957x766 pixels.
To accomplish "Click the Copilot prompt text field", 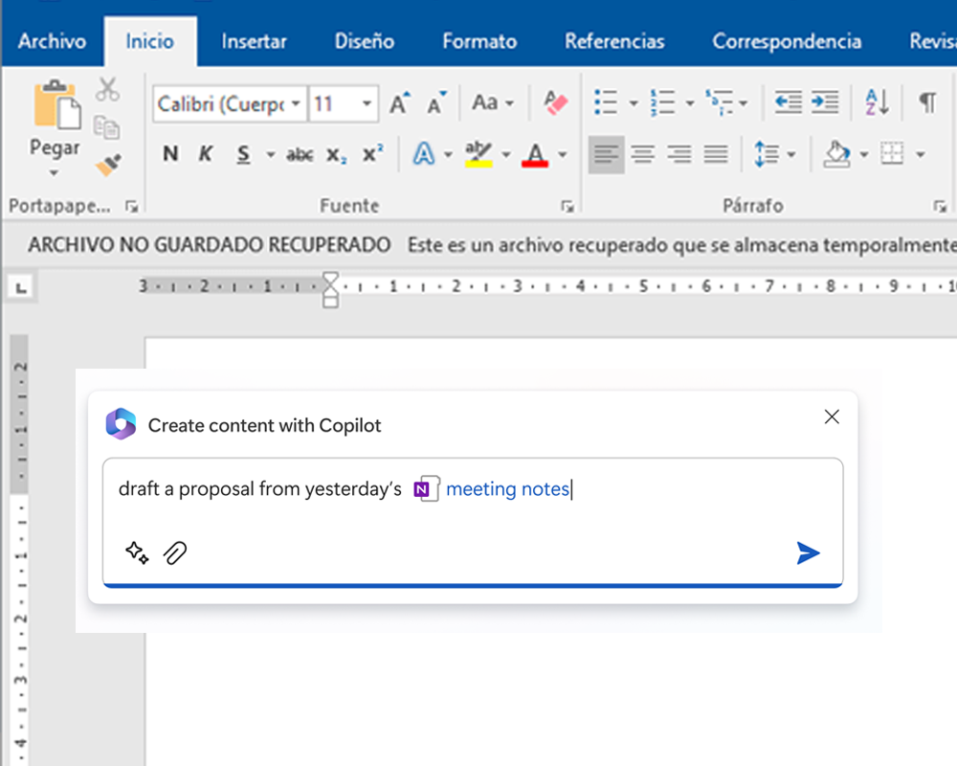I will [x=473, y=521].
